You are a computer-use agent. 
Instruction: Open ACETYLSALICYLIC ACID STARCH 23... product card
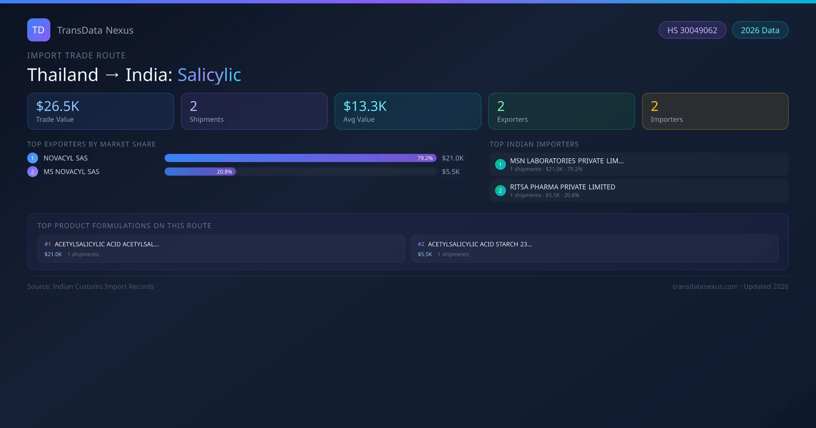click(594, 249)
